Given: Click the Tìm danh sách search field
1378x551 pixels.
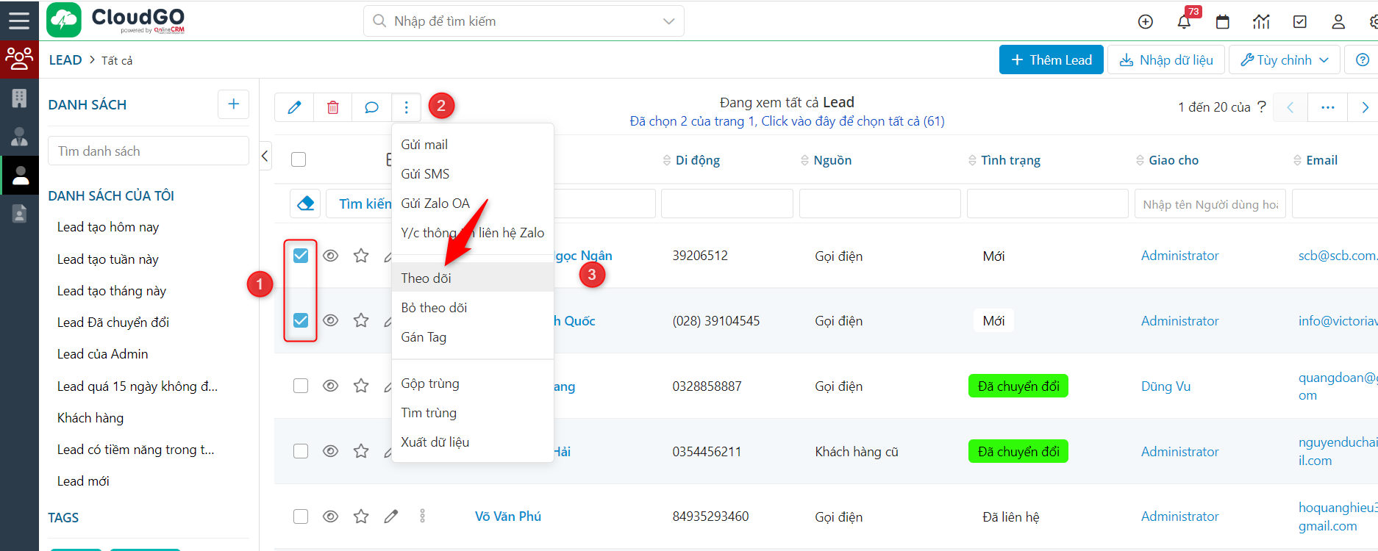Looking at the screenshot, I should [148, 151].
